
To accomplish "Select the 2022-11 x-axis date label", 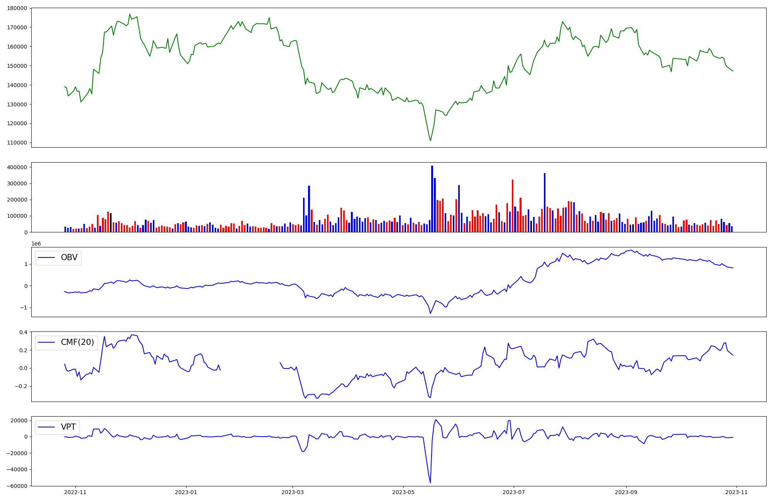I will click(75, 492).
